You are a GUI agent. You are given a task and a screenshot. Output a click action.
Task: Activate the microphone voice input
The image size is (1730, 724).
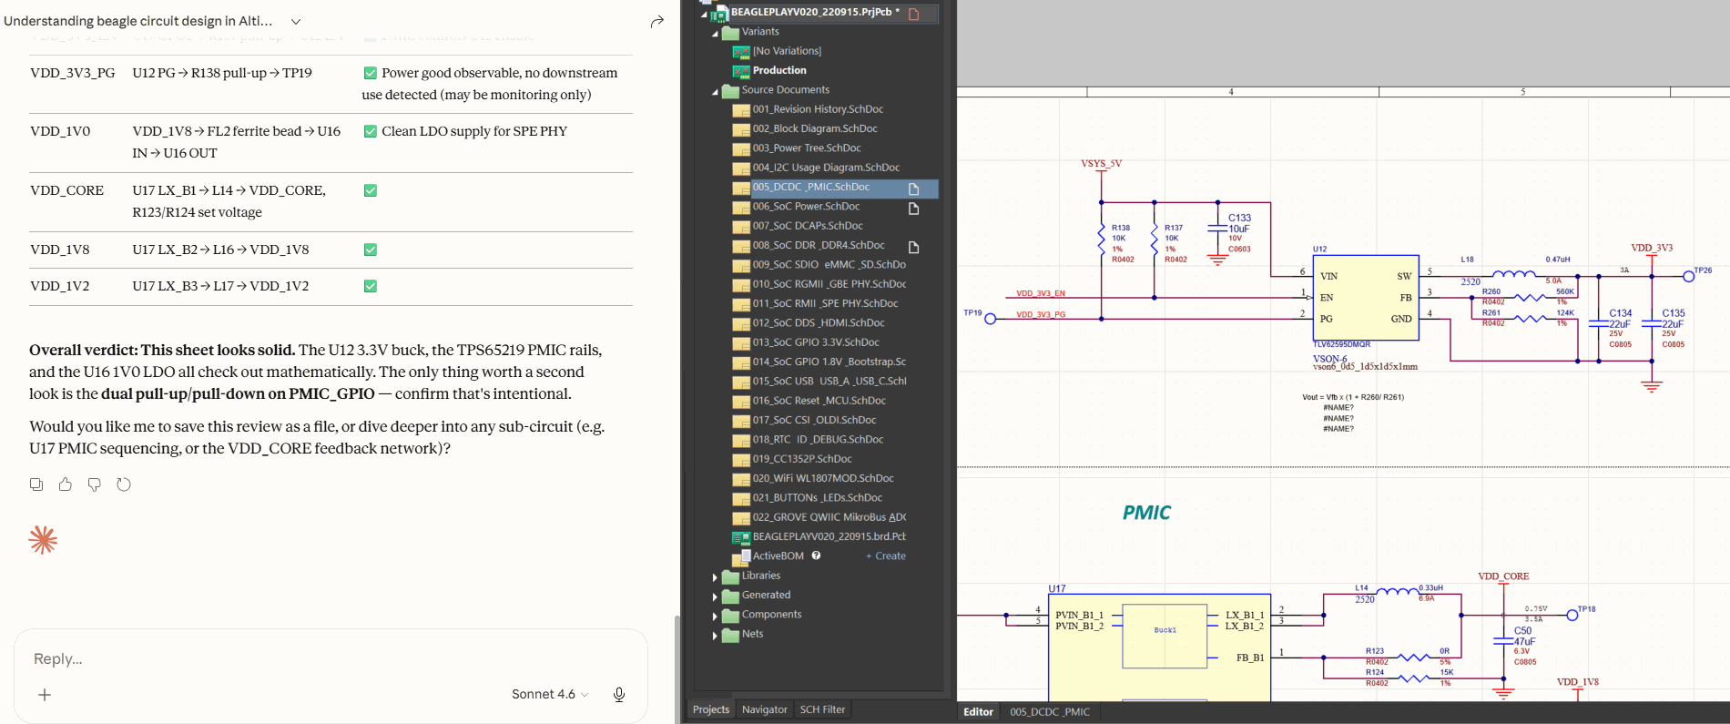pyautogui.click(x=619, y=695)
